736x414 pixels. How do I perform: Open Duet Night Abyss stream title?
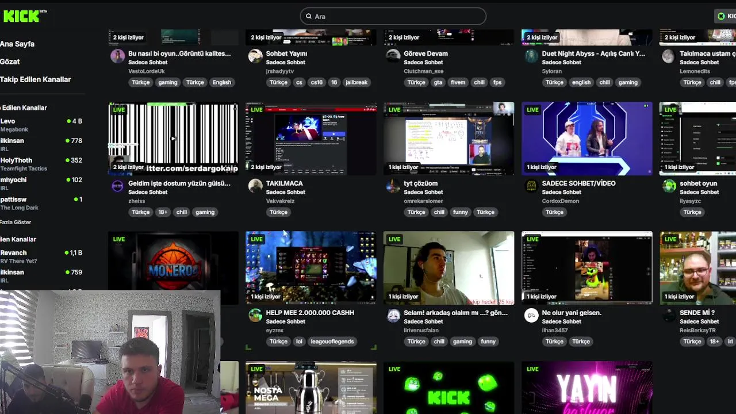click(x=593, y=53)
